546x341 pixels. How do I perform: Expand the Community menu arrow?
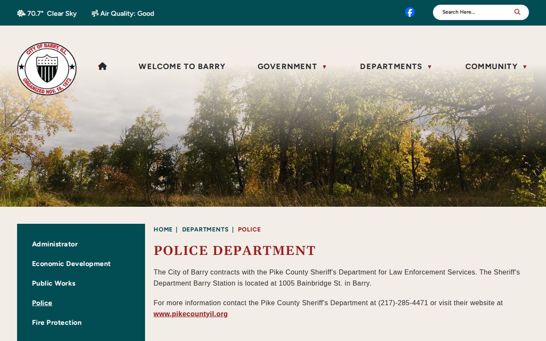pos(525,67)
